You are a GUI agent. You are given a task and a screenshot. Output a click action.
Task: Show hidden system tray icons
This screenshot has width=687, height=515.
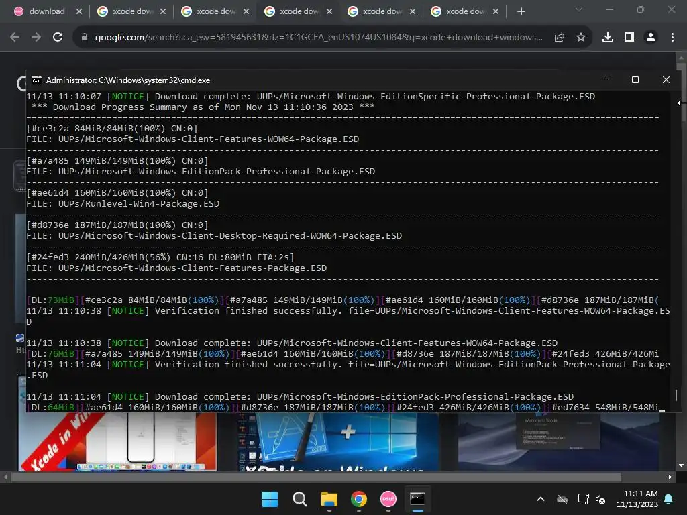[x=541, y=499]
